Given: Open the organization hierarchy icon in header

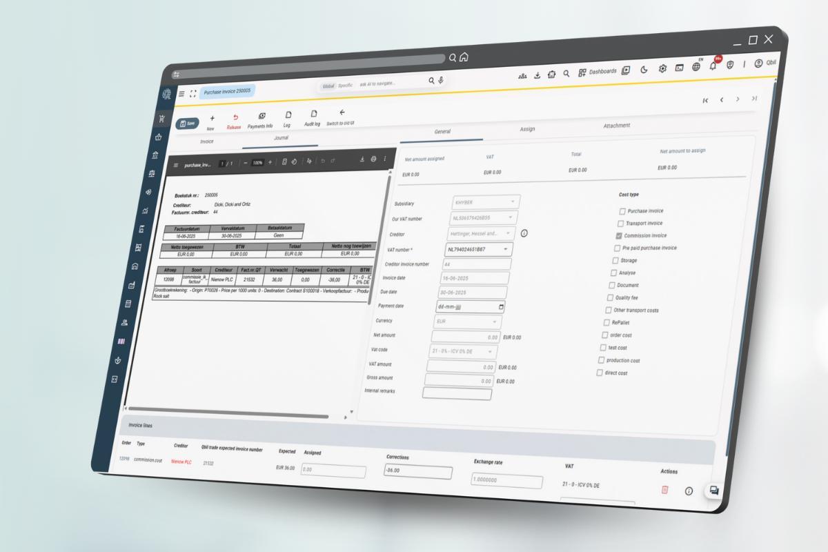Looking at the screenshot, I should click(522, 75).
